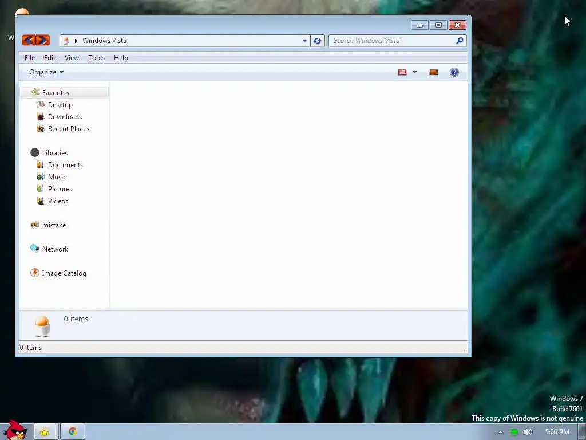
Task: Click the search magnifier icon
Action: [x=460, y=41]
